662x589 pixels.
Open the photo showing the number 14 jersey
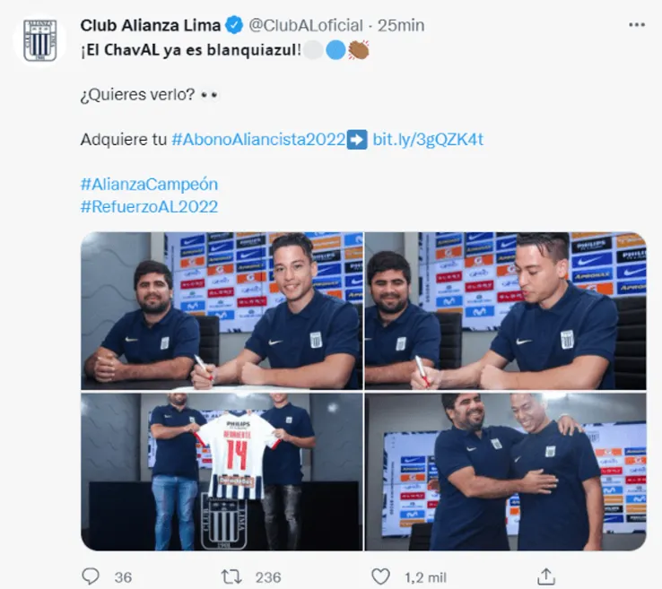222,472
